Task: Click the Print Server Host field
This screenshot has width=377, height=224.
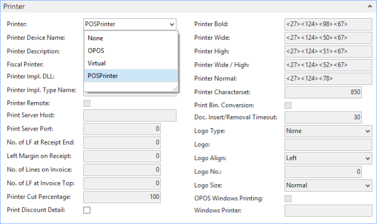Action: pos(130,115)
